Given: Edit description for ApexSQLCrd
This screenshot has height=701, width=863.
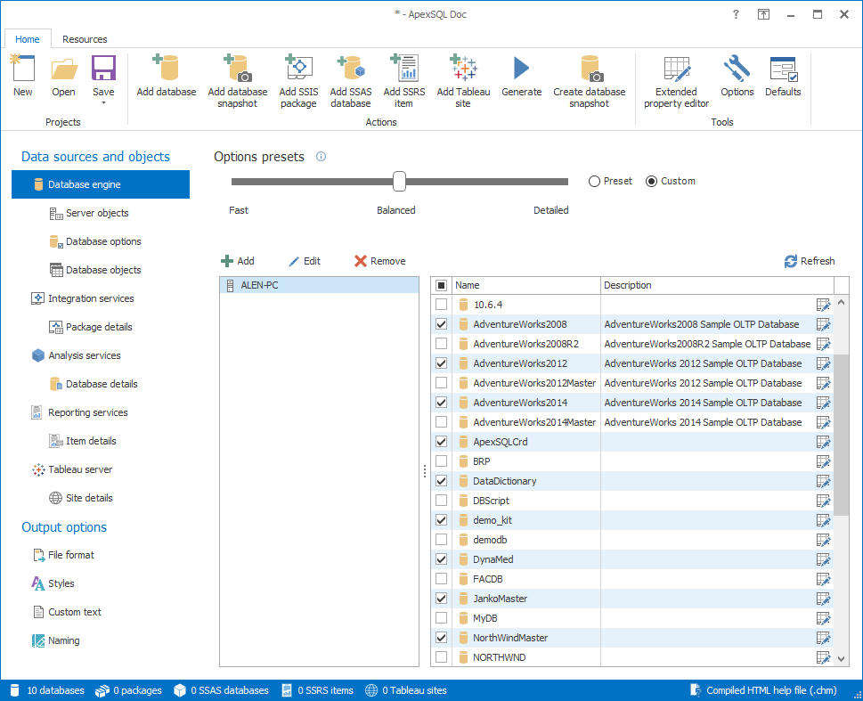Looking at the screenshot, I should pyautogui.click(x=824, y=442).
